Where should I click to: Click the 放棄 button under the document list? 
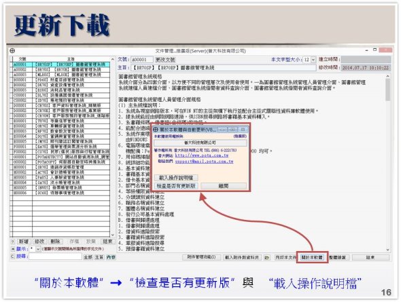tap(91, 241)
